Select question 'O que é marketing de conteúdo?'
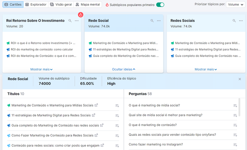This screenshot has height=150, width=247. 152,125
